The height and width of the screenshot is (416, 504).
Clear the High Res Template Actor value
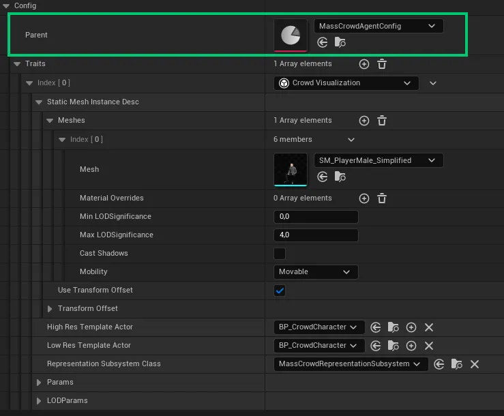click(429, 327)
